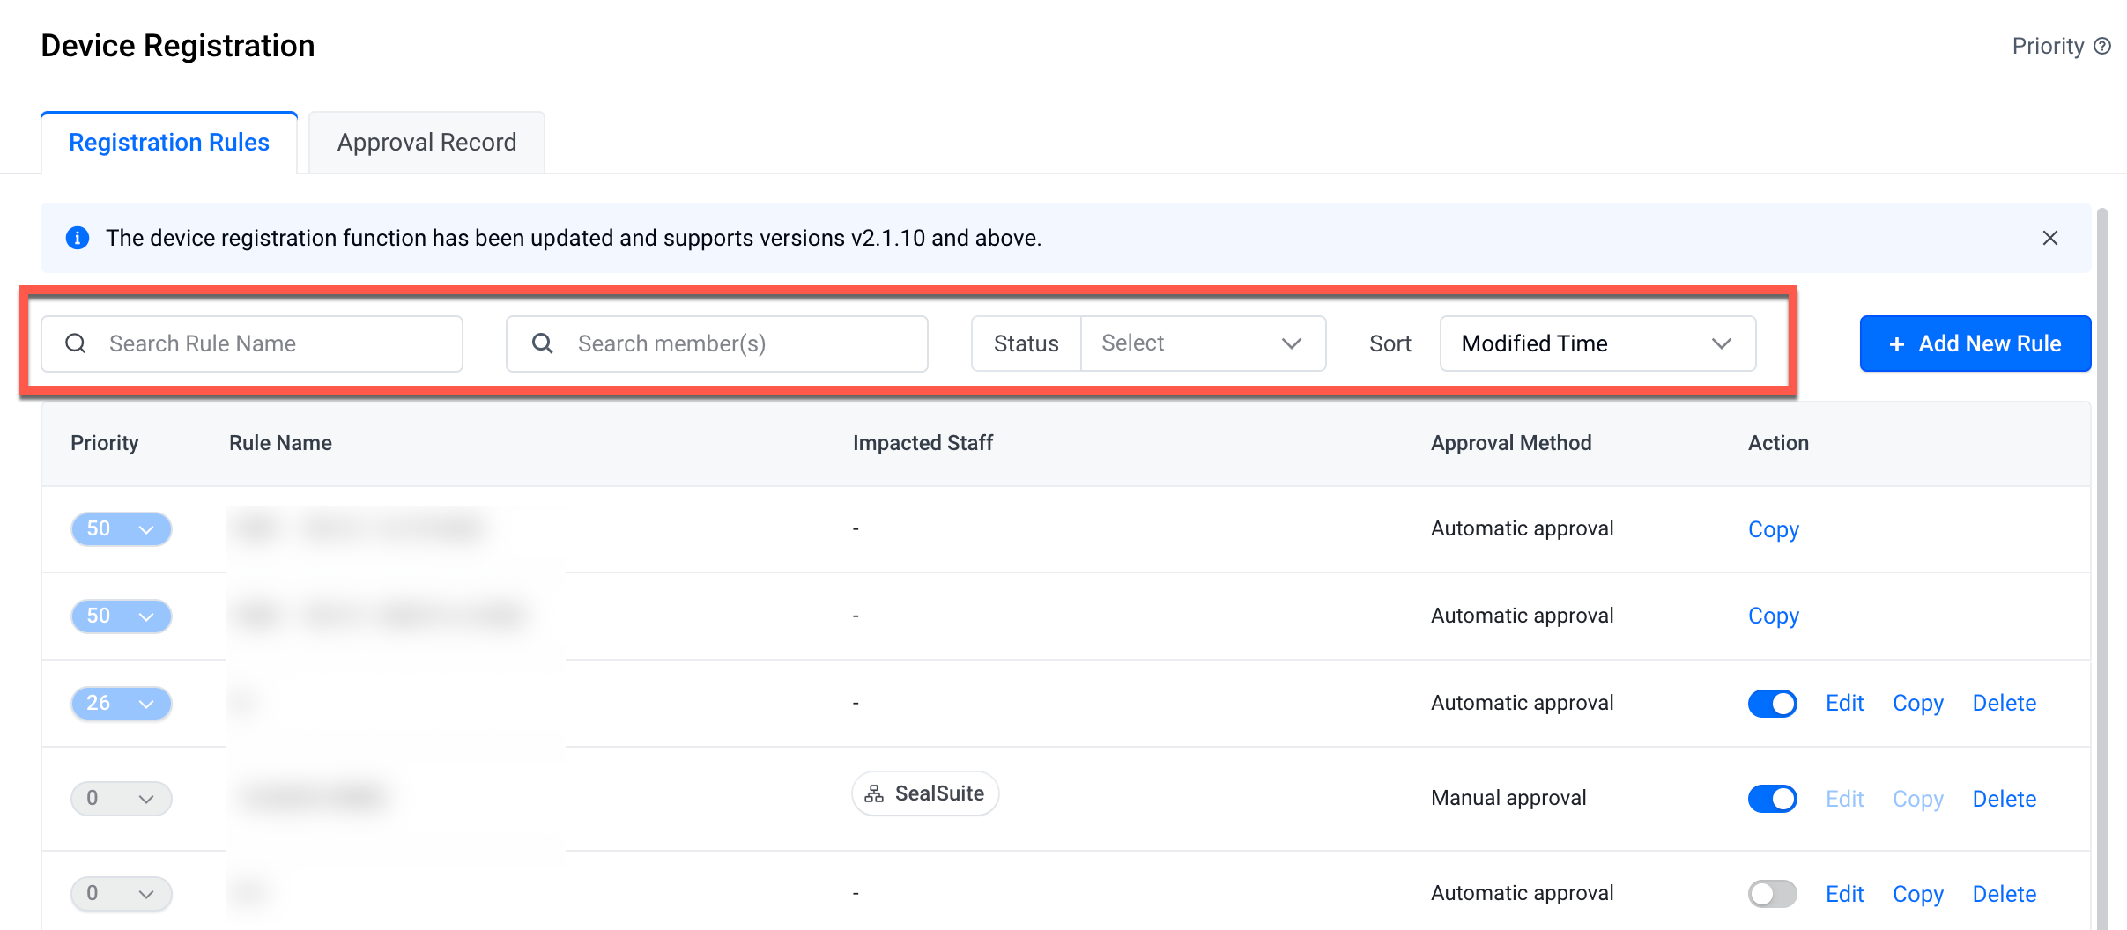Viewport: 2127px width, 930px height.
Task: Click the SealSuite impacted staff tag
Action: (x=925, y=793)
